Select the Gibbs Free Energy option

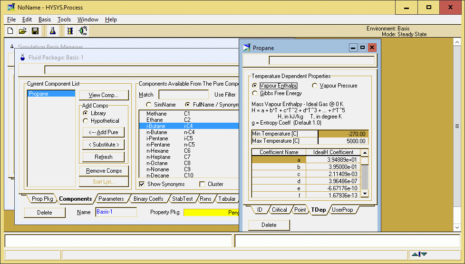pos(255,93)
